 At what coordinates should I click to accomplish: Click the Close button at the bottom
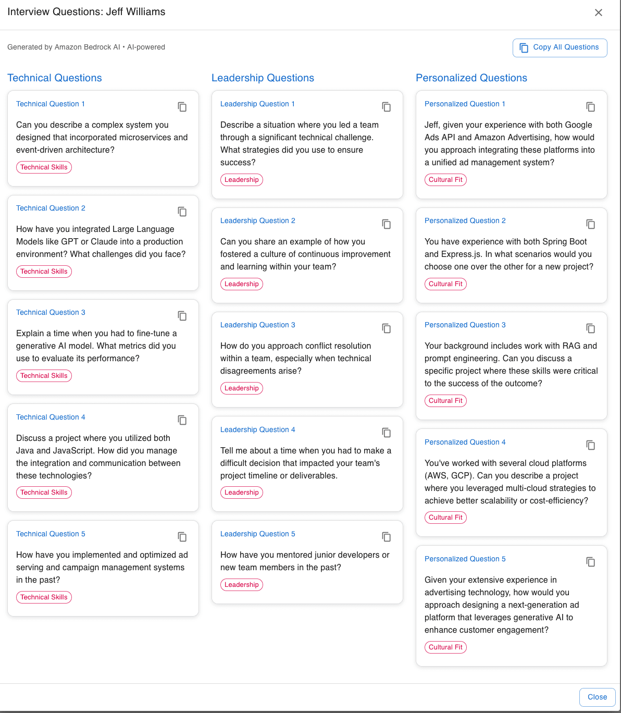597,697
